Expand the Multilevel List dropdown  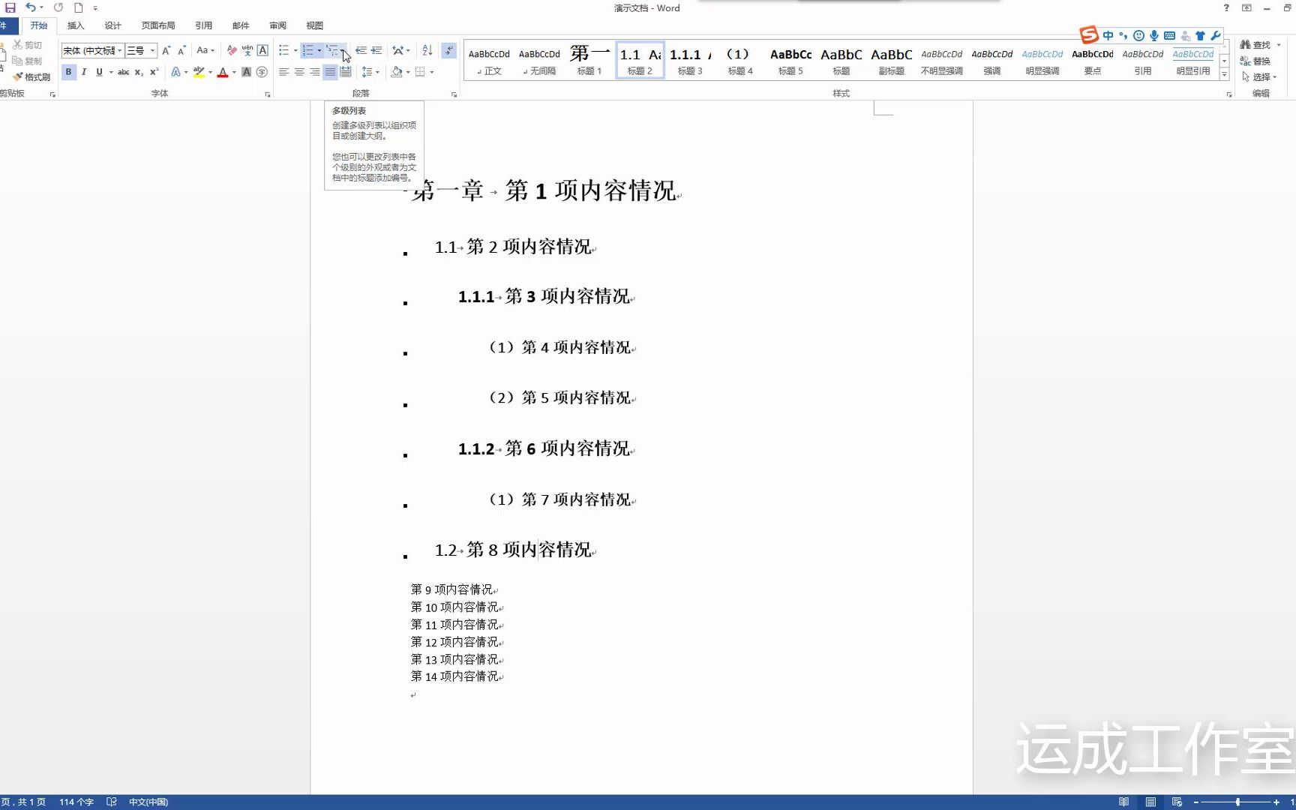[343, 50]
